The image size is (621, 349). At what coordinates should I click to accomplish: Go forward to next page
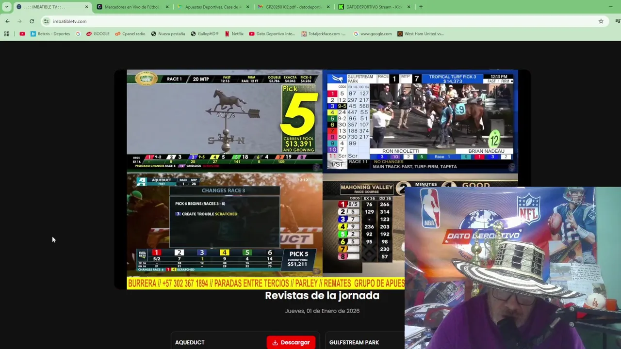pos(19,21)
